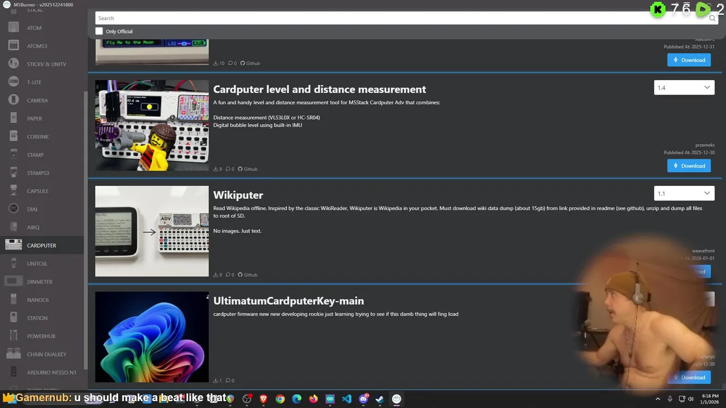The height and width of the screenshot is (408, 726).
Task: Select the ATOM device icon in sidebar
Action: [14, 28]
